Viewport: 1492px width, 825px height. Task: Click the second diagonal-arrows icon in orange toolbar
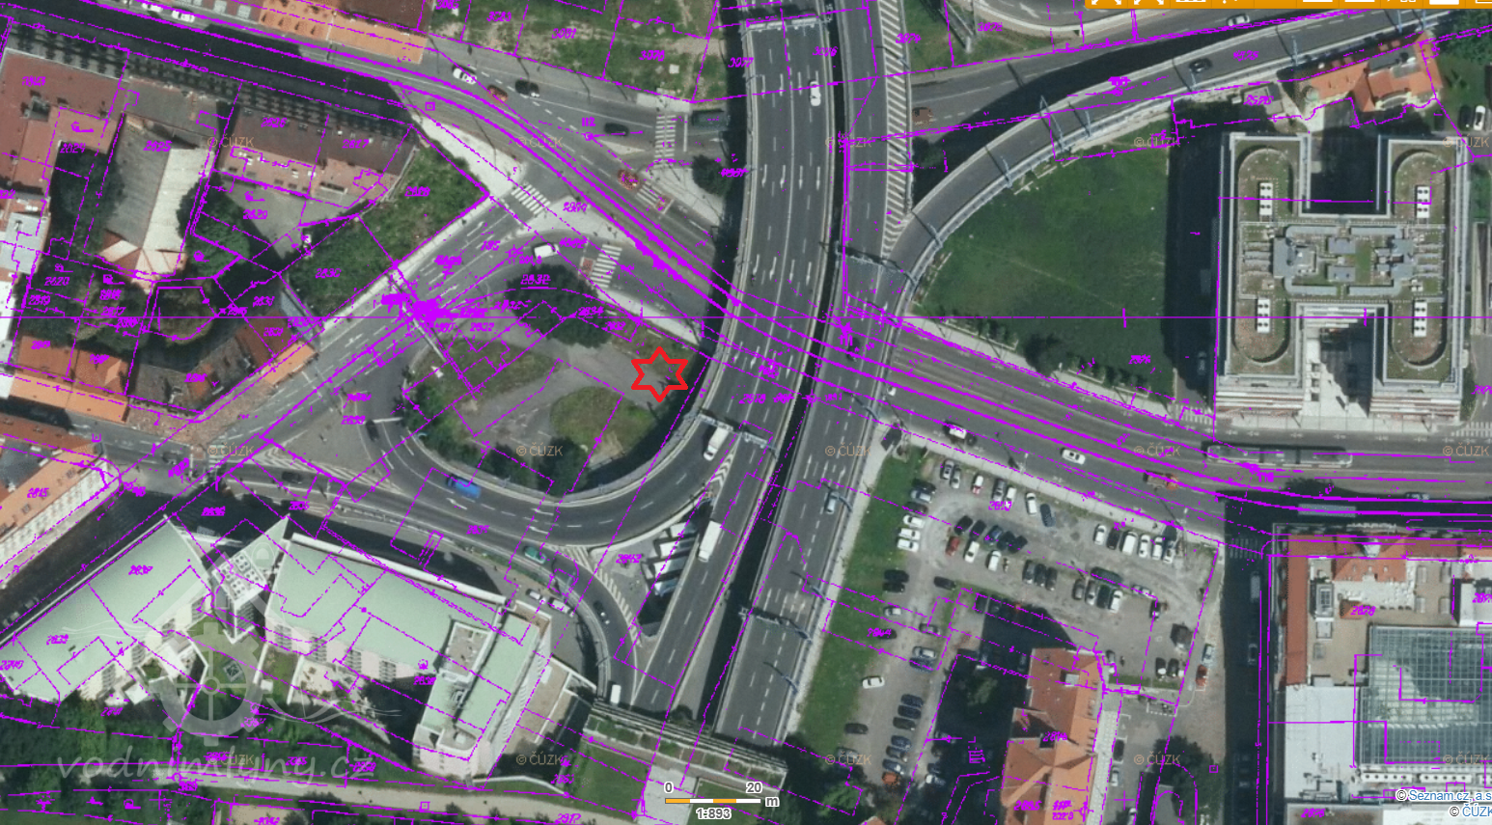coord(1148,3)
